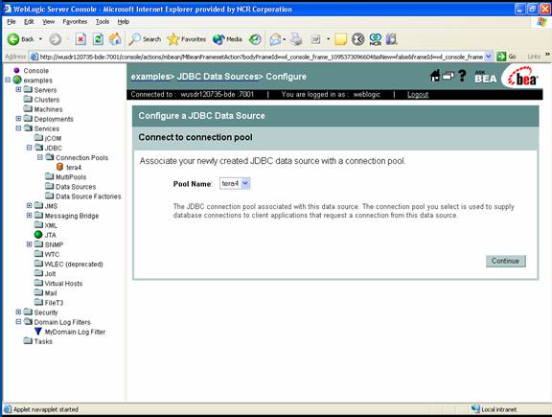
Task: Click Local intranet zone in status bar
Action: [494, 409]
